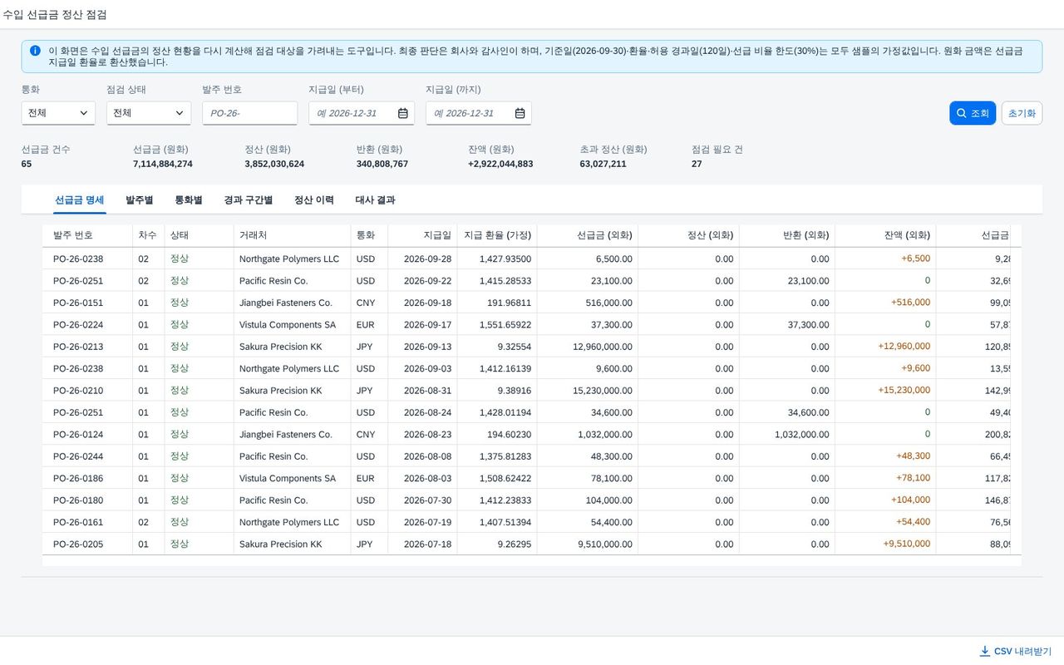
Task: Click the Vistula Components SA cell dated 2026-08-03
Action: 288,479
